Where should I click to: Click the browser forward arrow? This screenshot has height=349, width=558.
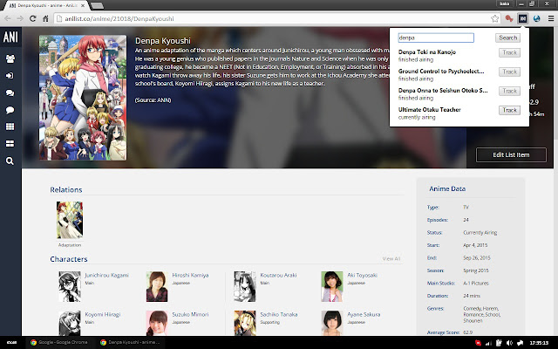(20, 18)
